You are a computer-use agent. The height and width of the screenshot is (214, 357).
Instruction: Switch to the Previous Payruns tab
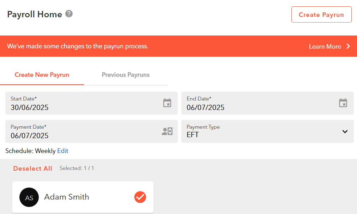click(x=126, y=75)
